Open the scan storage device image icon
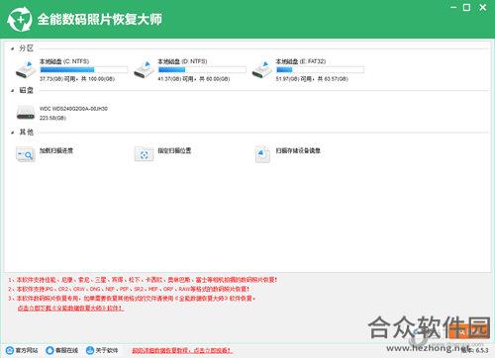This screenshot has height=358, width=495. click(x=262, y=154)
